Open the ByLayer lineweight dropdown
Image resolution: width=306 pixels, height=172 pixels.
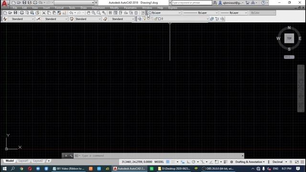[x=234, y=13]
